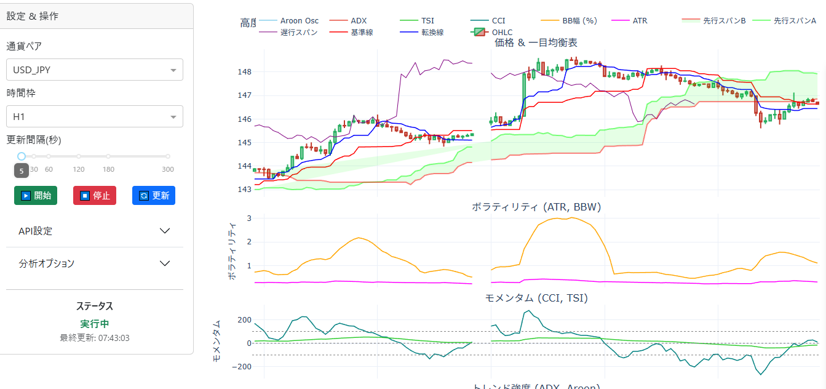Click the Aroon Osc legend line marker

(268, 21)
